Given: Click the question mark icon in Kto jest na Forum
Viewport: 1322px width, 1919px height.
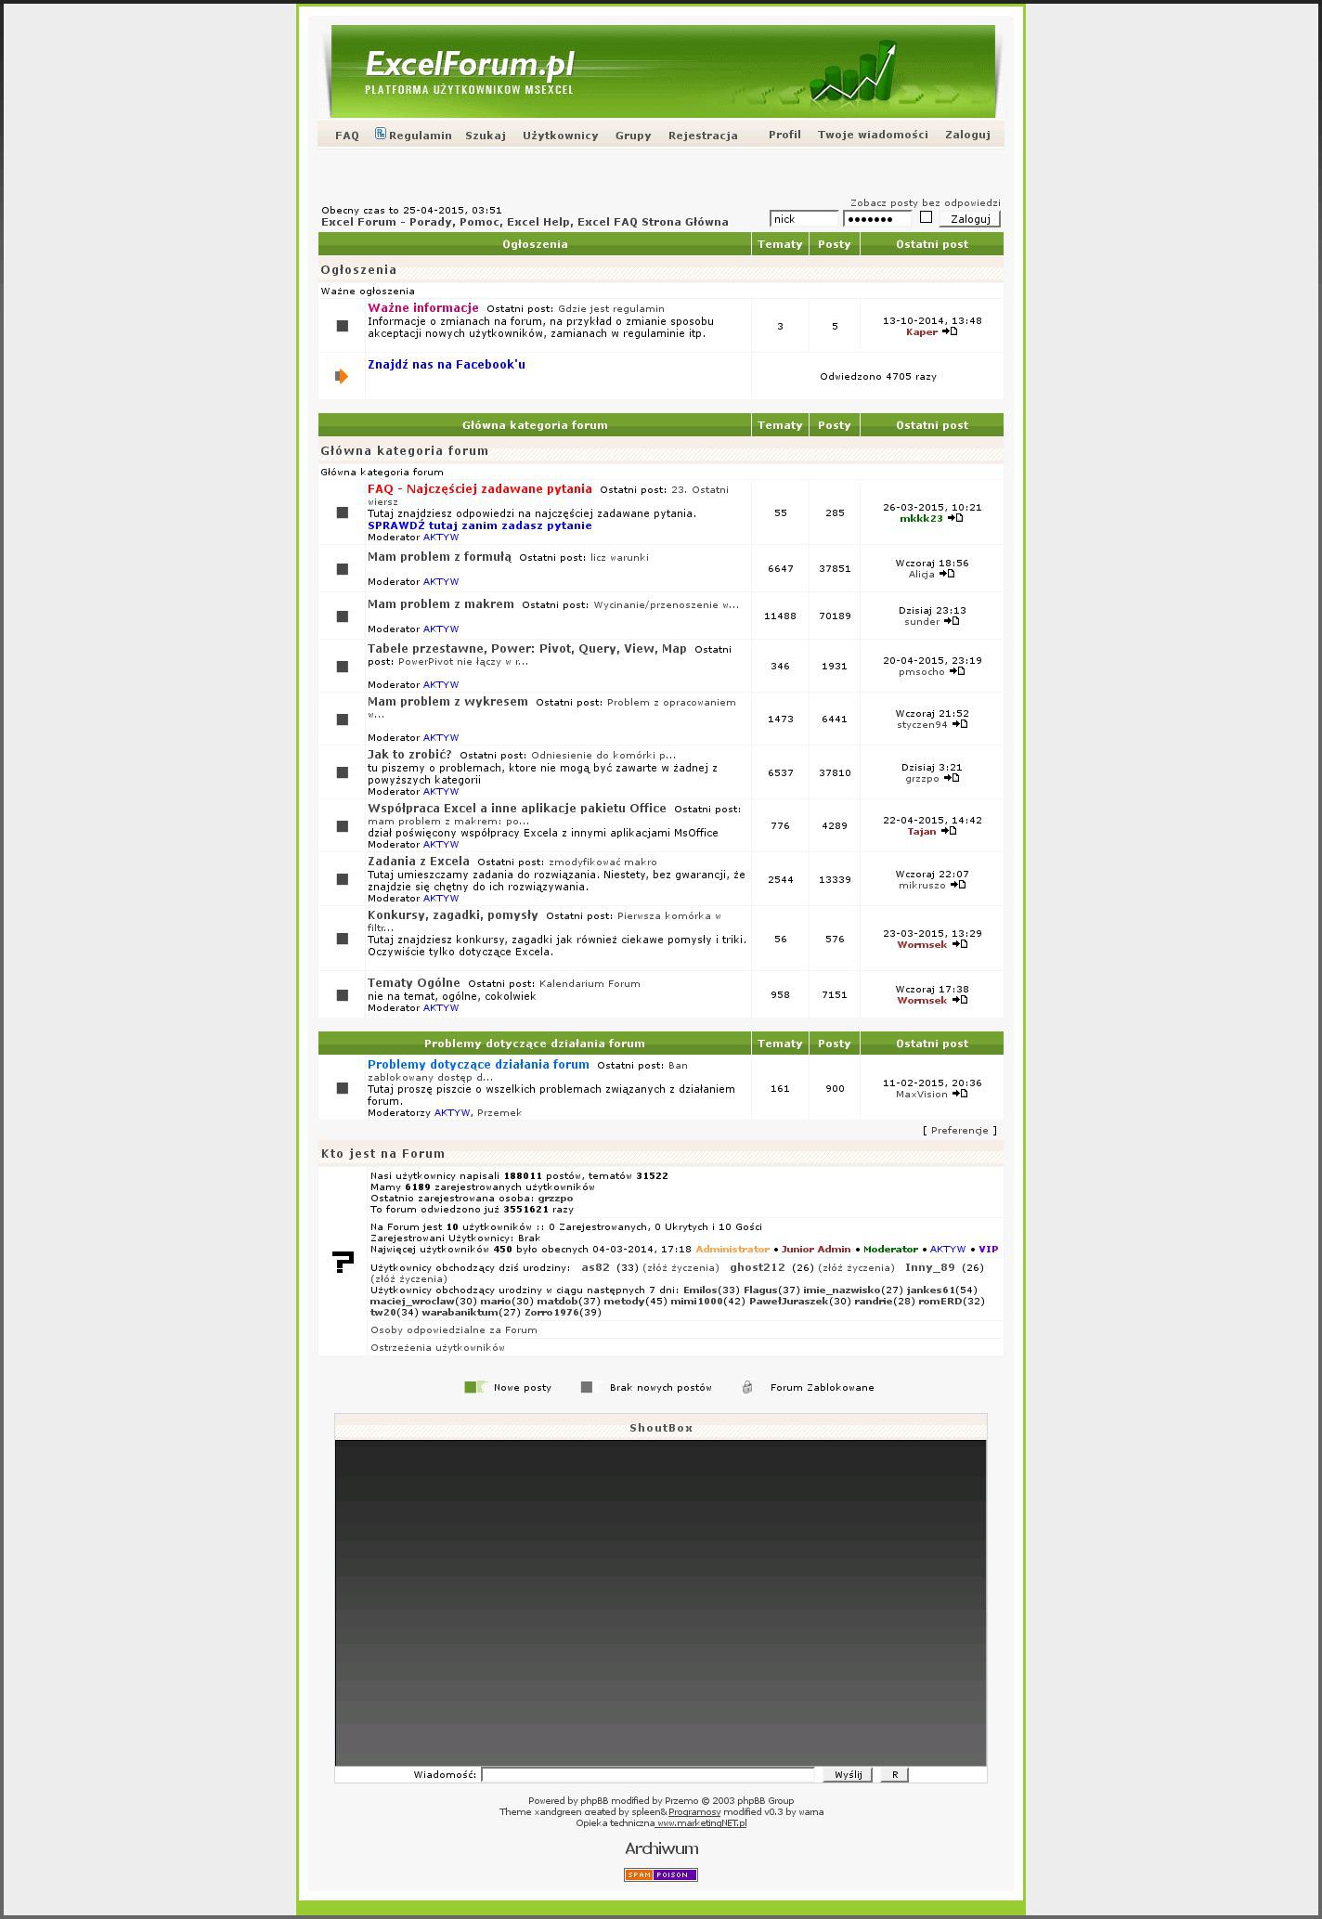Looking at the screenshot, I should pos(343,1262).
